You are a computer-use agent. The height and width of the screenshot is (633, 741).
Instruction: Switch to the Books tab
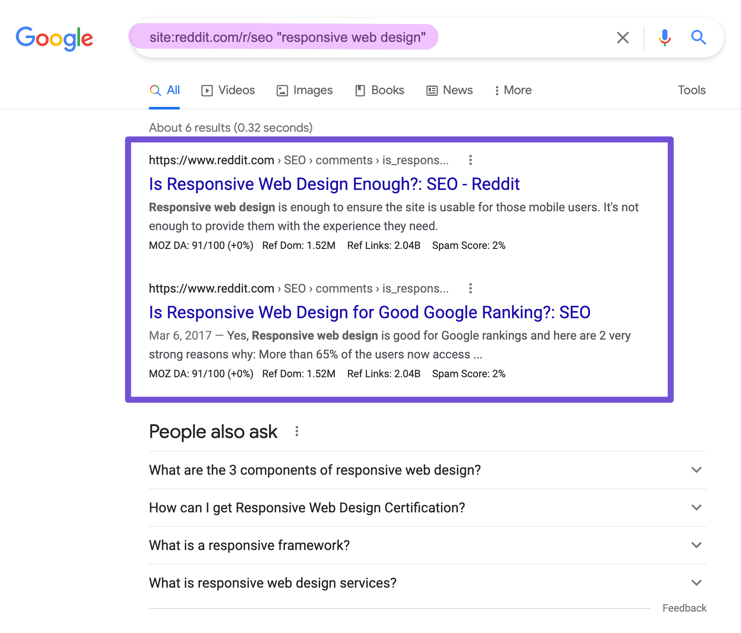(379, 90)
